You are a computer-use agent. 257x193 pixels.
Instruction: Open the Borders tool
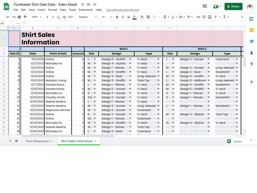(x=148, y=17)
